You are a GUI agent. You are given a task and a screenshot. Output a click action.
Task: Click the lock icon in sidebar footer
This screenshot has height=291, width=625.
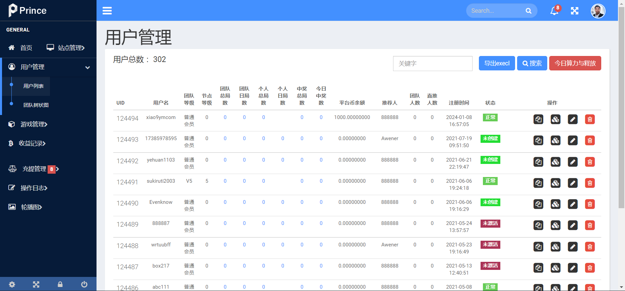click(x=60, y=284)
